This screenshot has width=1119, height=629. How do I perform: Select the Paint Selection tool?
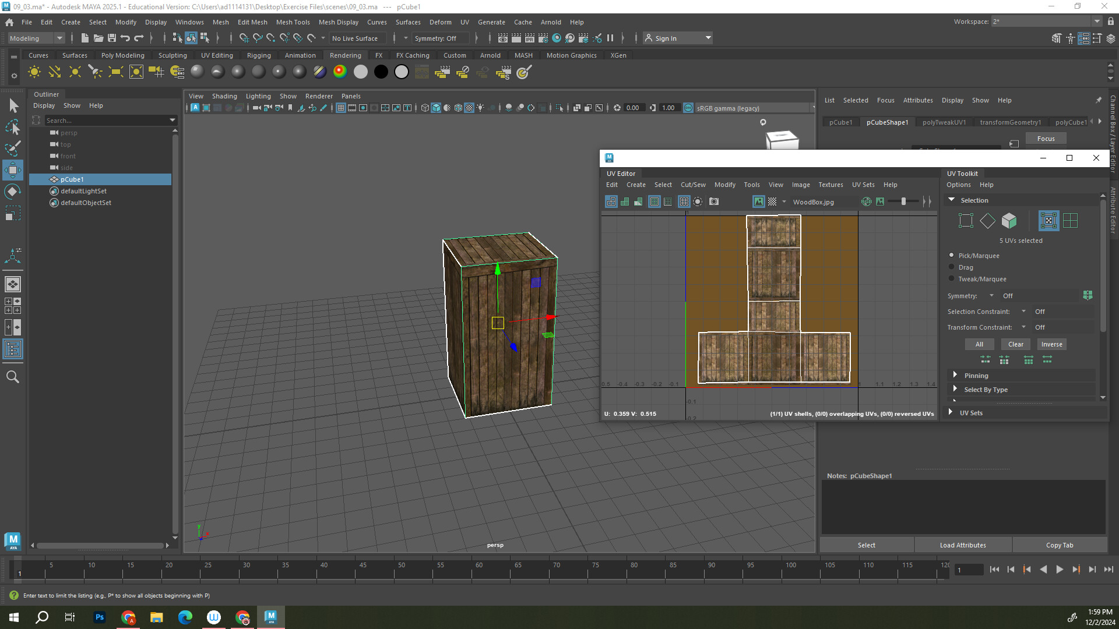[13, 149]
